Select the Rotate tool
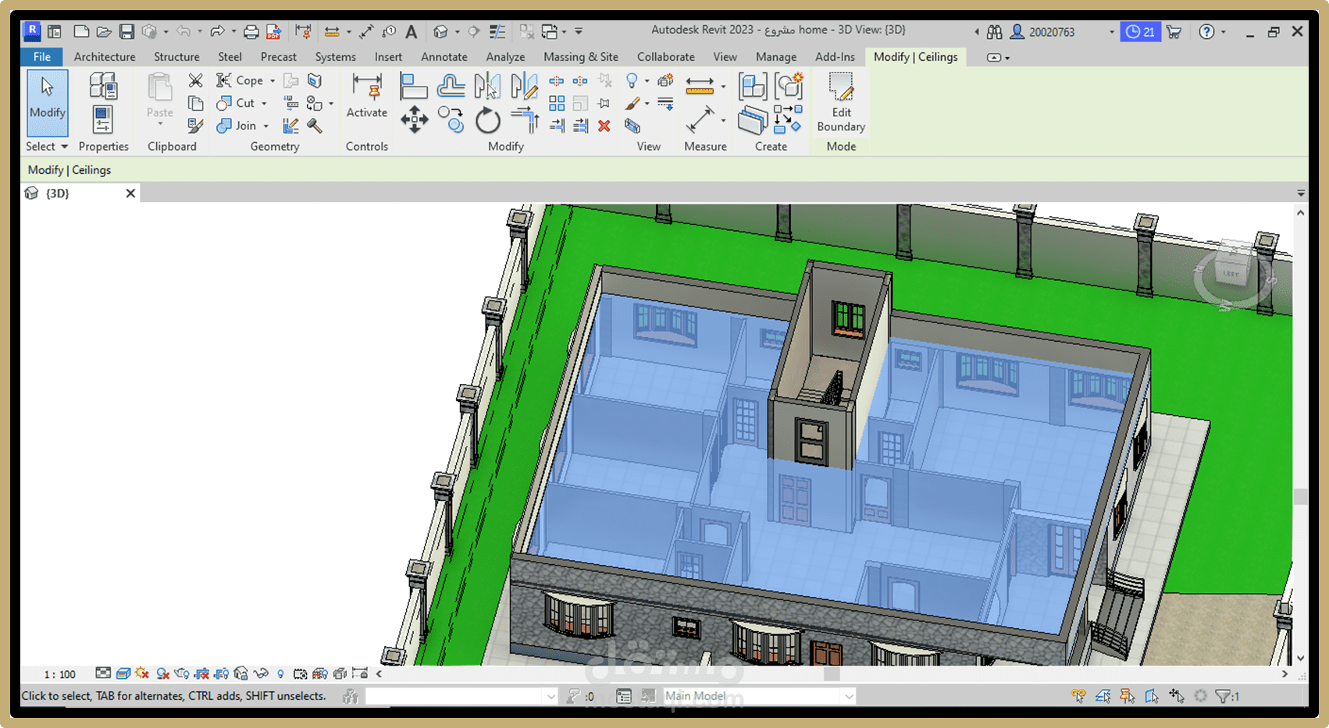Screen dimensions: 1329x728 coord(488,120)
